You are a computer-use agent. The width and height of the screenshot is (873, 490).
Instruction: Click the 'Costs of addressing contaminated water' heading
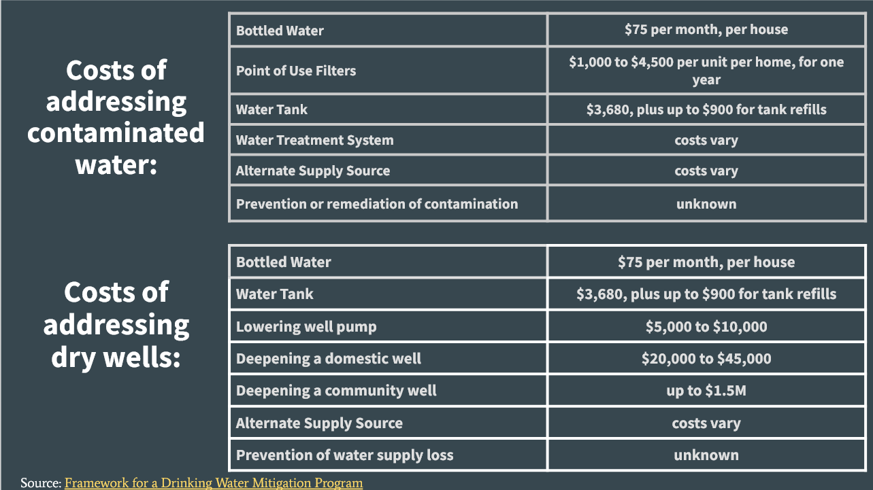tap(116, 117)
